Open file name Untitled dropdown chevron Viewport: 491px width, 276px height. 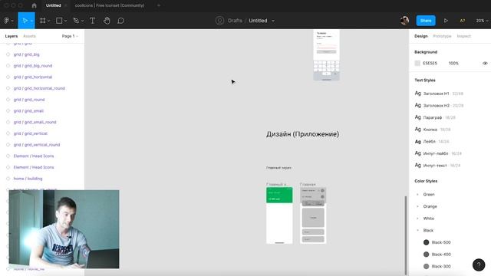tap(273, 21)
